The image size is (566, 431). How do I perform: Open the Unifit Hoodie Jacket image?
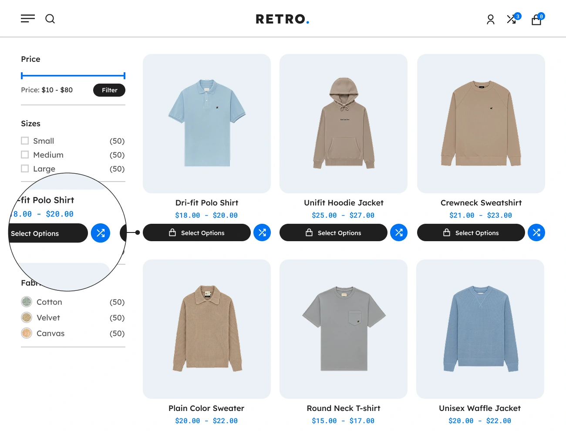[344, 124]
